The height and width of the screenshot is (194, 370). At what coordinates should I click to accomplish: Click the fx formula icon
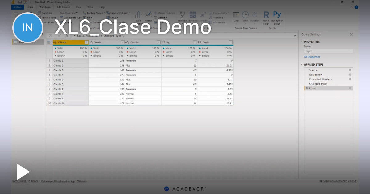tap(66, 36)
